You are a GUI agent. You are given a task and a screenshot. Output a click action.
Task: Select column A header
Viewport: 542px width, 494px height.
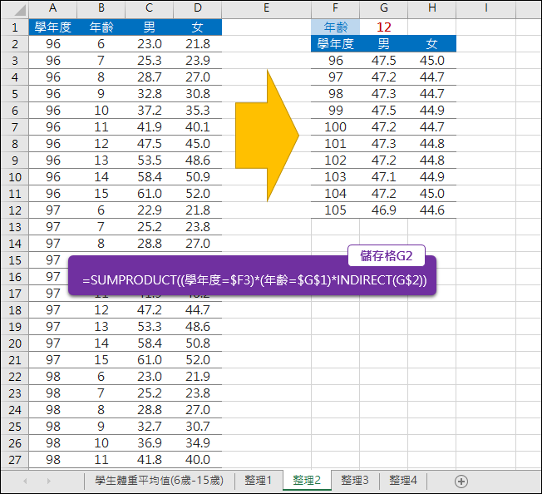(x=52, y=8)
